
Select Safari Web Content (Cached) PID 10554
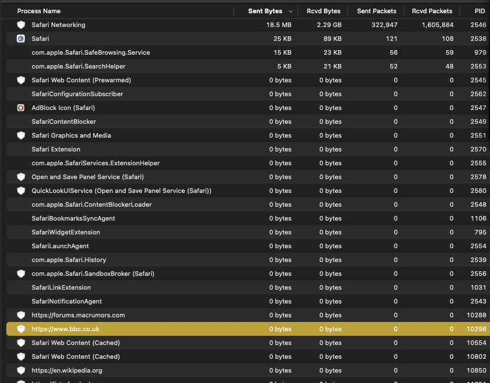(76, 343)
